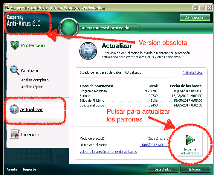214x175 pixels.
Task: Minimize the Kaspersky window
Action: click(195, 8)
